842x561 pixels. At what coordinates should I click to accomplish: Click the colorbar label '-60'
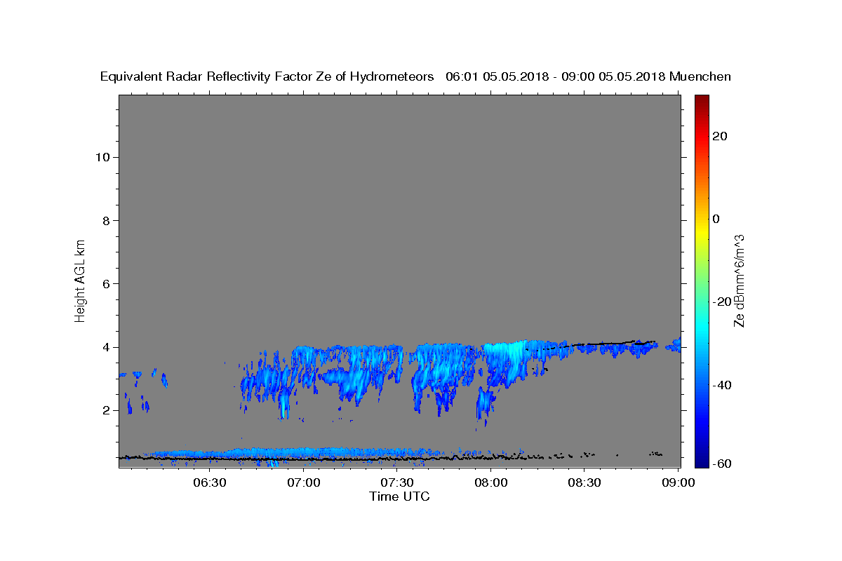pos(723,464)
